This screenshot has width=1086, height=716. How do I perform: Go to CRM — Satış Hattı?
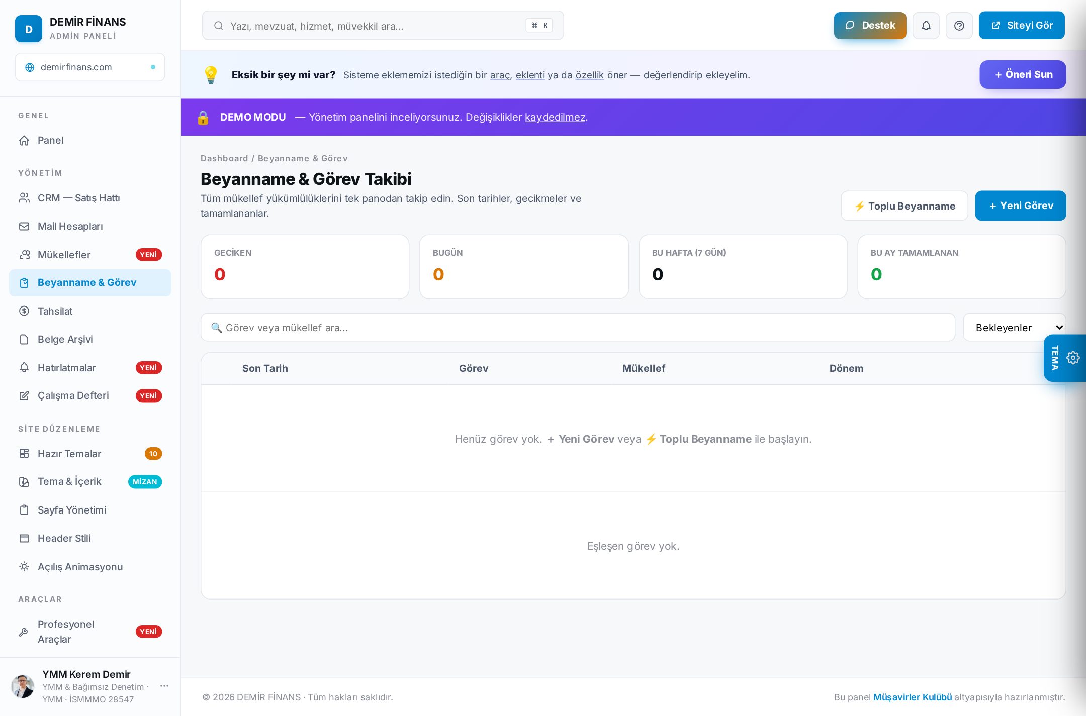90,198
